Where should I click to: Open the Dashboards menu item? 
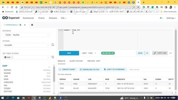coord(28,18)
